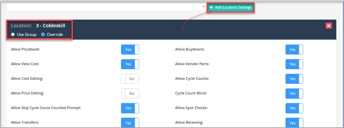Image resolution: width=344 pixels, height=128 pixels.
Task: Toggle the Allow Cycle Counts switch
Action: (294, 79)
